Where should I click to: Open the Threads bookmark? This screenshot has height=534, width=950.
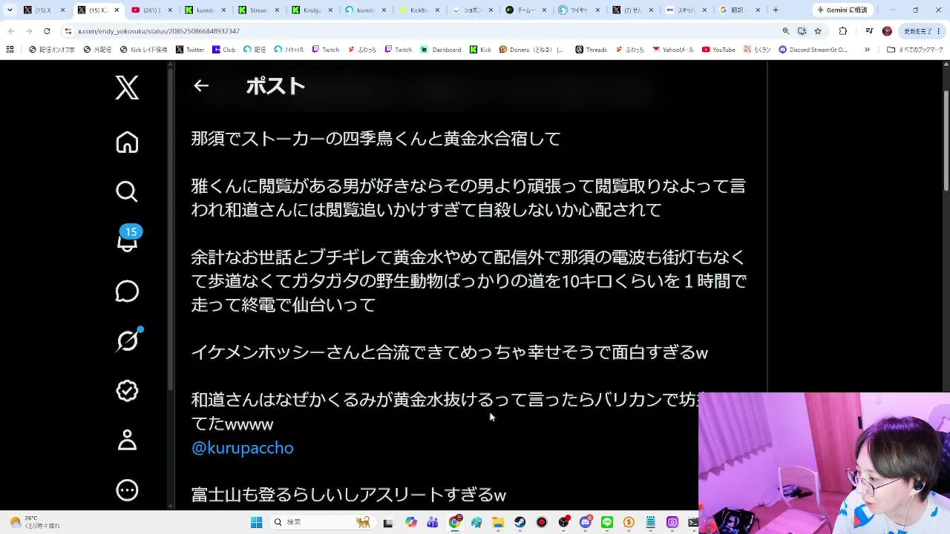coord(591,50)
